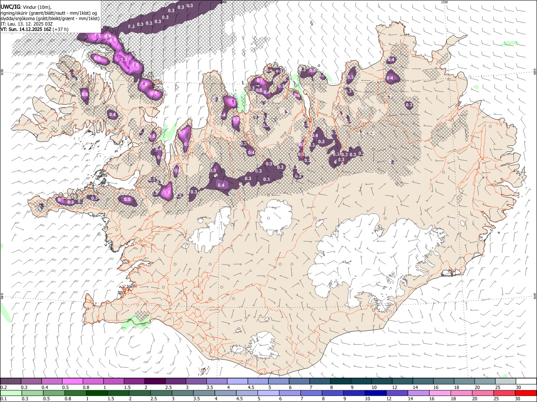Click the lavender 4–4.5 snow legend swatch
This screenshot has width=537, height=402.
pos(237,381)
